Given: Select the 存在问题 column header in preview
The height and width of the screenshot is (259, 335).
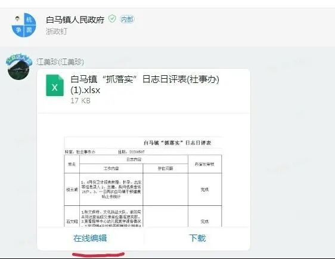Looking at the screenshot, I should pyautogui.click(x=165, y=168).
